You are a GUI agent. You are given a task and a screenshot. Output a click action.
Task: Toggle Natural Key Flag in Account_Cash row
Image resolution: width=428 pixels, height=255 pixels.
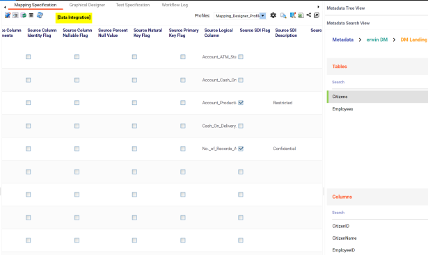point(134,80)
